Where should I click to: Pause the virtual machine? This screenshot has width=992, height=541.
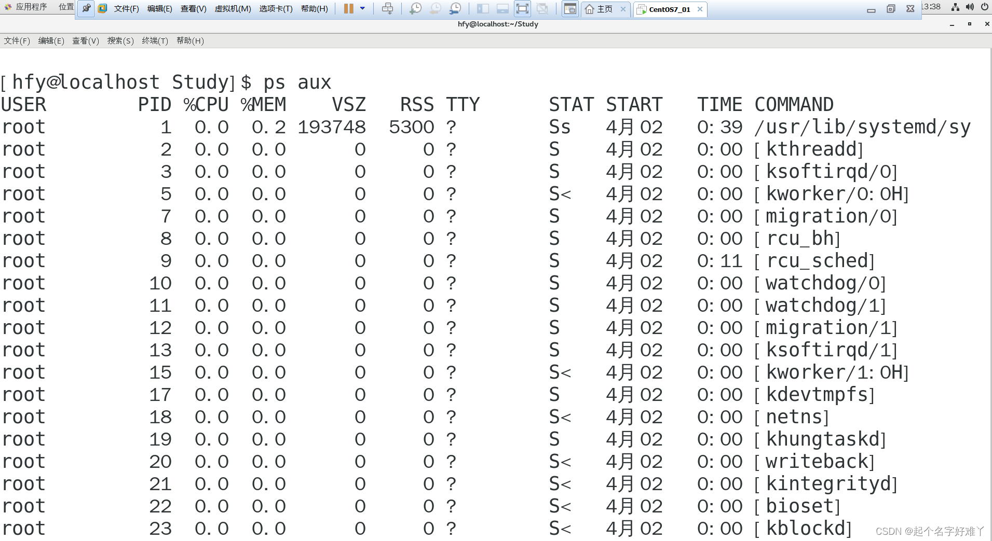point(349,8)
